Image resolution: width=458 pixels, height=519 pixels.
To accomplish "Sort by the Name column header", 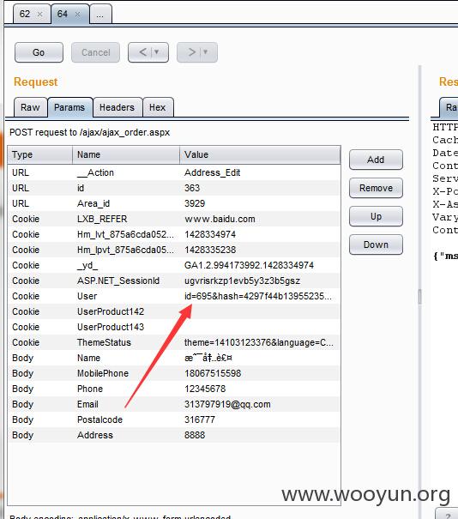I will (x=126, y=154).
